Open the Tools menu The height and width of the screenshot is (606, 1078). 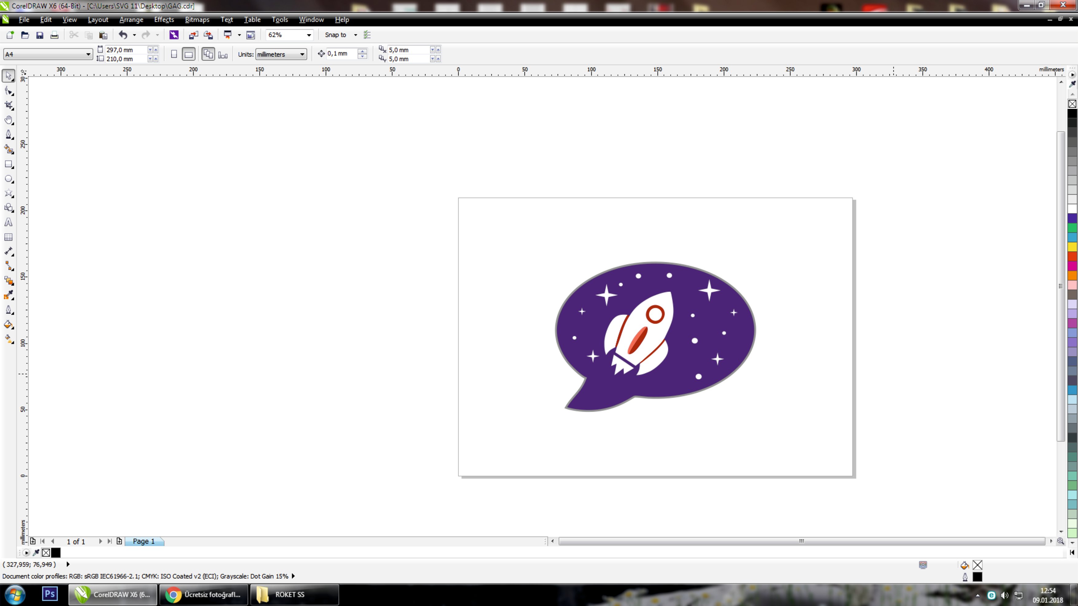[x=279, y=20]
